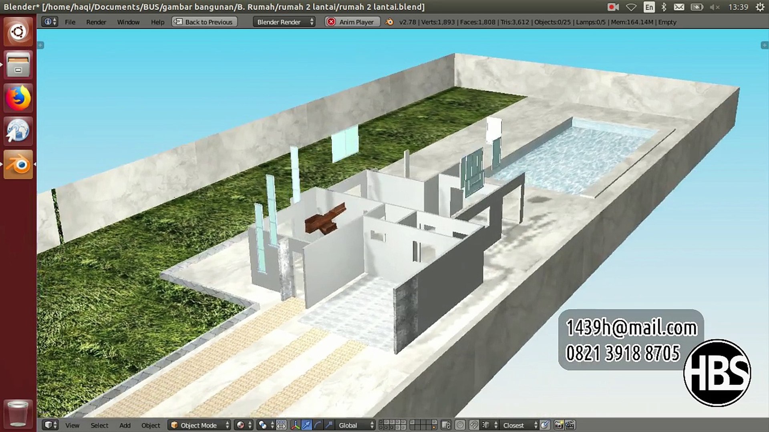Toggle lock layers to scene icon
This screenshot has height=432, width=769.
pos(446,425)
